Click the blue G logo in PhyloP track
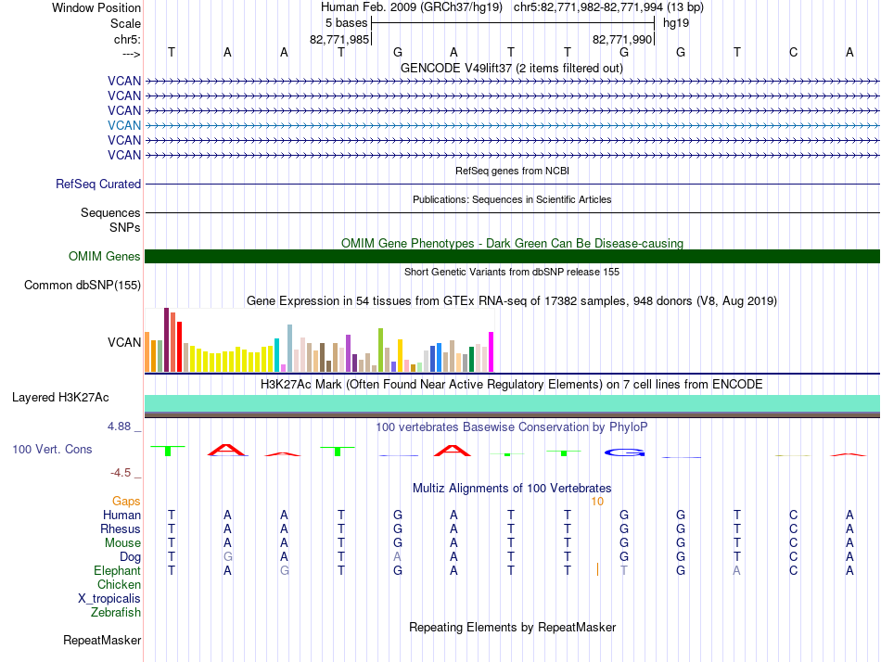The height and width of the screenshot is (662, 881). coord(624,452)
